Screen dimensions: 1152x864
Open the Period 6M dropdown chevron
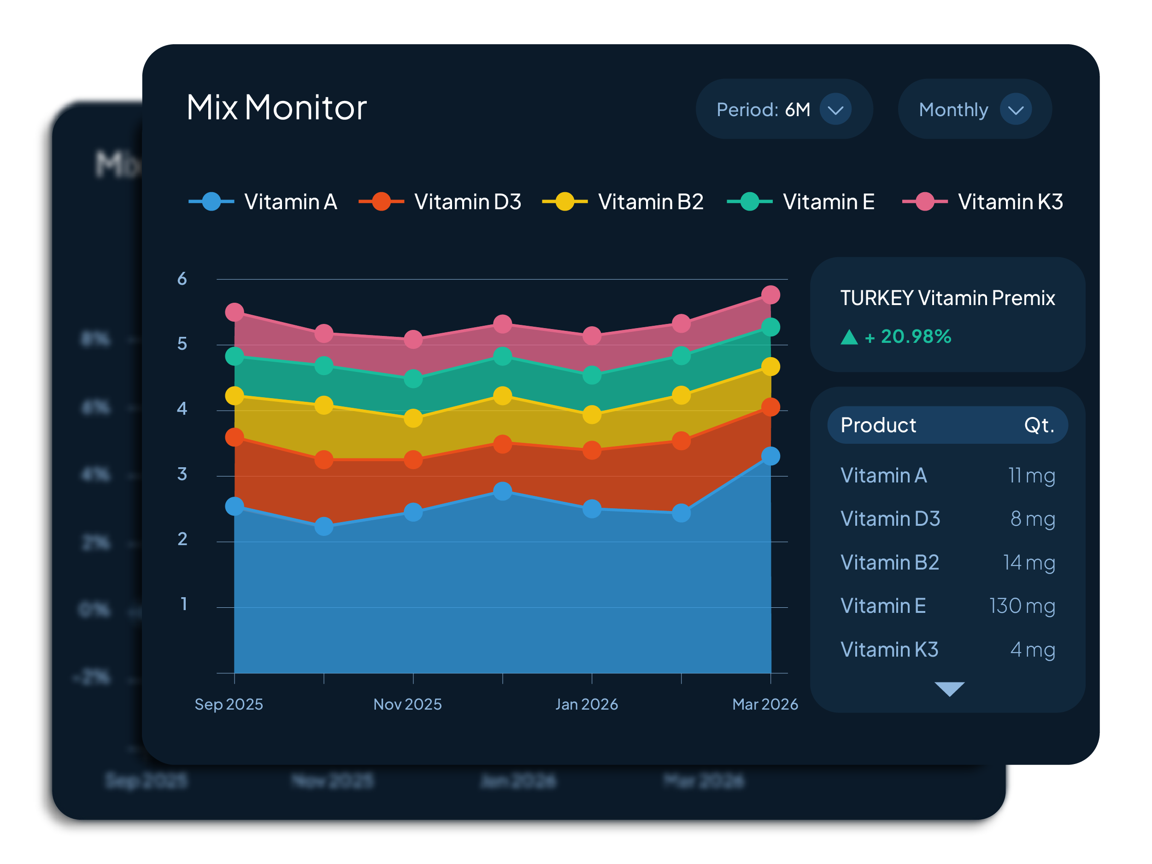point(835,109)
